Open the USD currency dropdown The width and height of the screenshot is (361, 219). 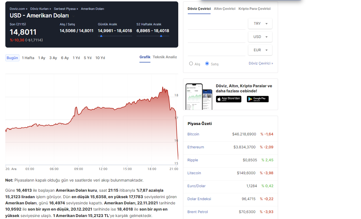click(x=260, y=37)
